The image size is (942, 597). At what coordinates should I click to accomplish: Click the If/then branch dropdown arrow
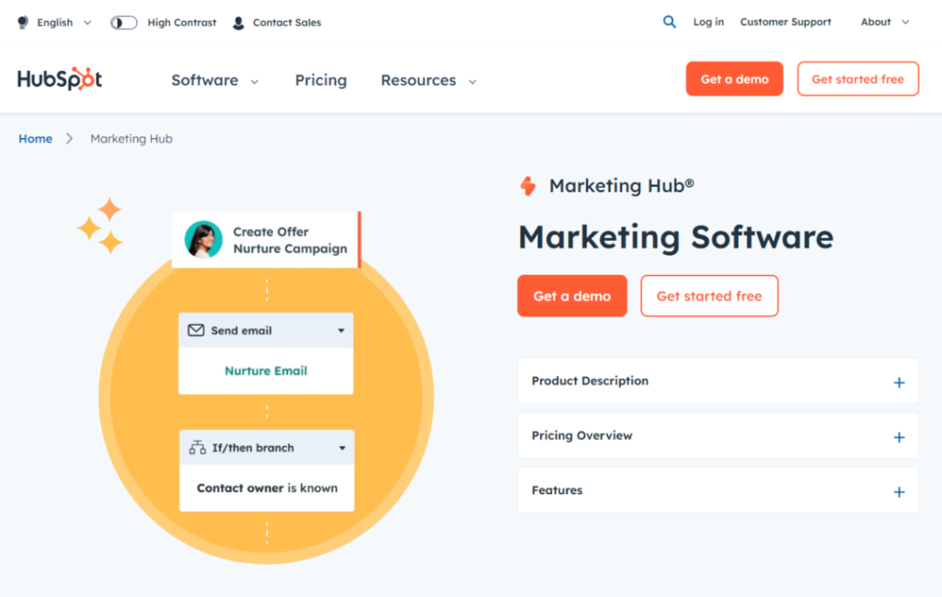(x=342, y=448)
